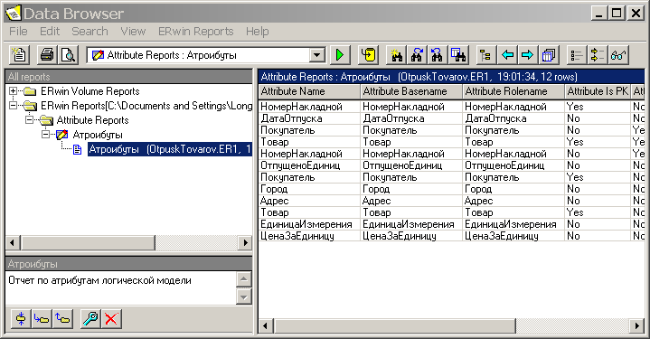Click binoculars with star find icon
This screenshot has height=339, width=650.
coord(396,55)
